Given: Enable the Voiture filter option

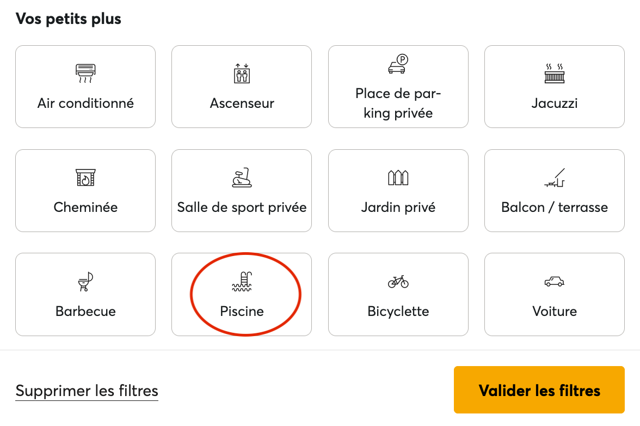Looking at the screenshot, I should [555, 311].
